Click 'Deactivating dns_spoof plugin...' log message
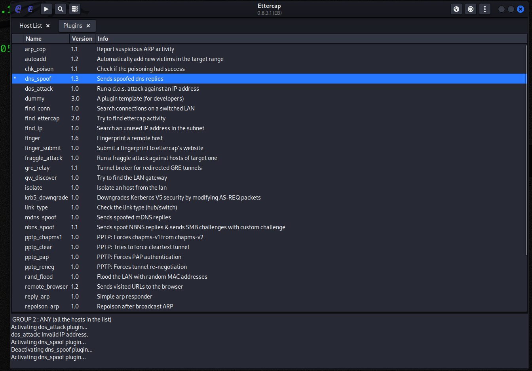This screenshot has height=371, width=532. point(52,350)
